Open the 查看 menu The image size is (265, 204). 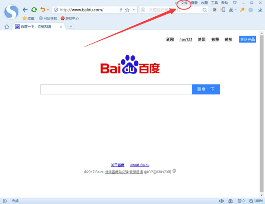[x=194, y=3]
